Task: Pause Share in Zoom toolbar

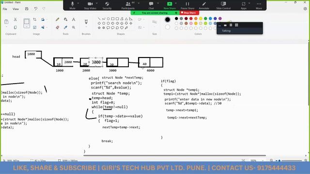Action: [x=187, y=5]
